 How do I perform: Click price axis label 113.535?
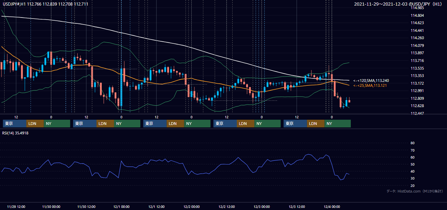(x=417, y=68)
